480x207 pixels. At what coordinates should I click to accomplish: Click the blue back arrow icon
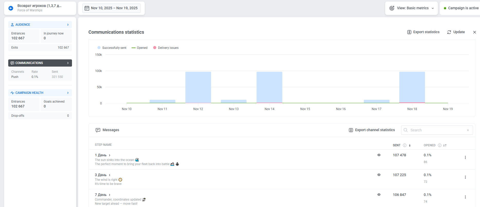tap(11, 8)
